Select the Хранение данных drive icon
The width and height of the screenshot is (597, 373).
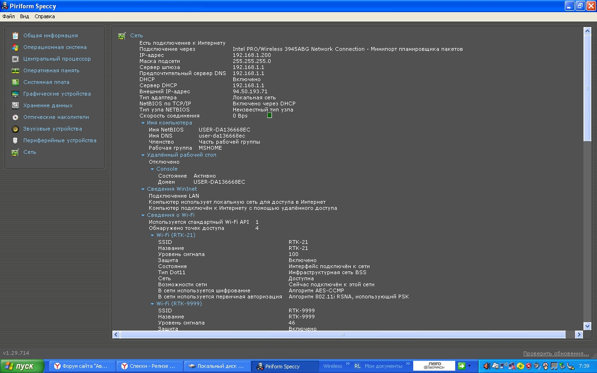click(15, 105)
